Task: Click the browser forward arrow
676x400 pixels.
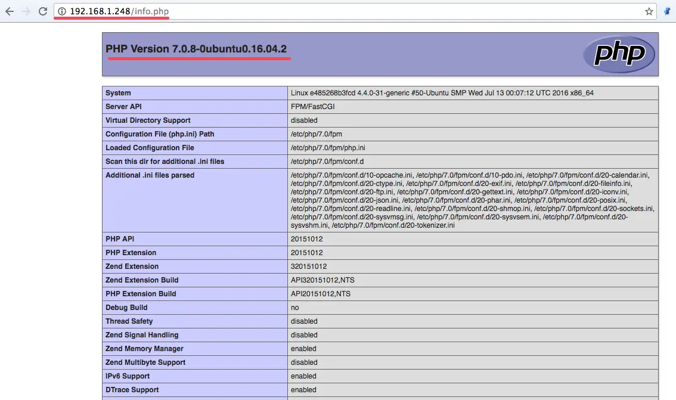Action: click(26, 11)
